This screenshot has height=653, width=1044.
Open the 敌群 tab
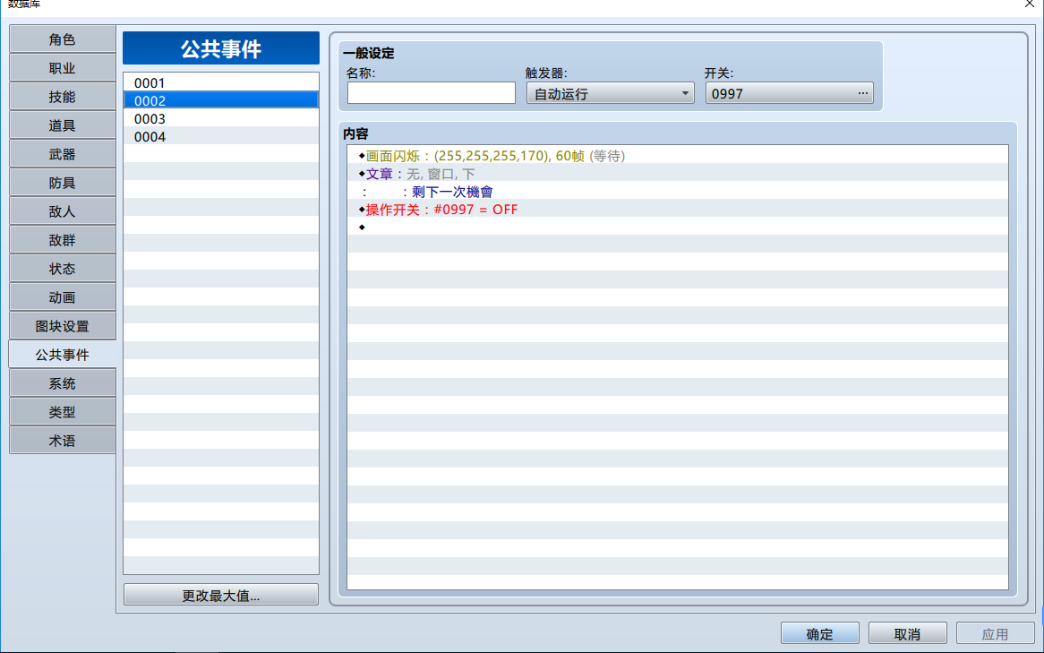tap(62, 240)
